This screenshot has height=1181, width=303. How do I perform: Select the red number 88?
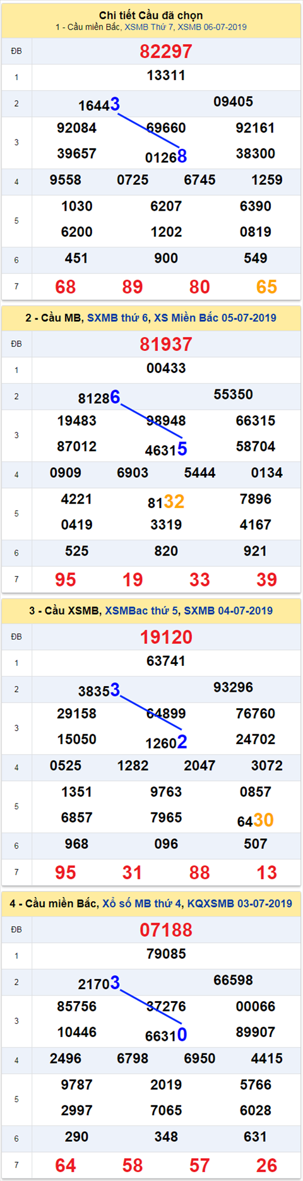pyautogui.click(x=200, y=873)
